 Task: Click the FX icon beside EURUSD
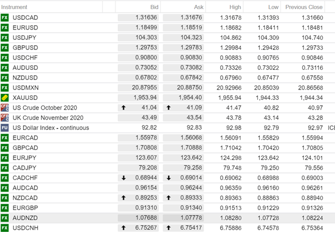[x=5, y=27]
